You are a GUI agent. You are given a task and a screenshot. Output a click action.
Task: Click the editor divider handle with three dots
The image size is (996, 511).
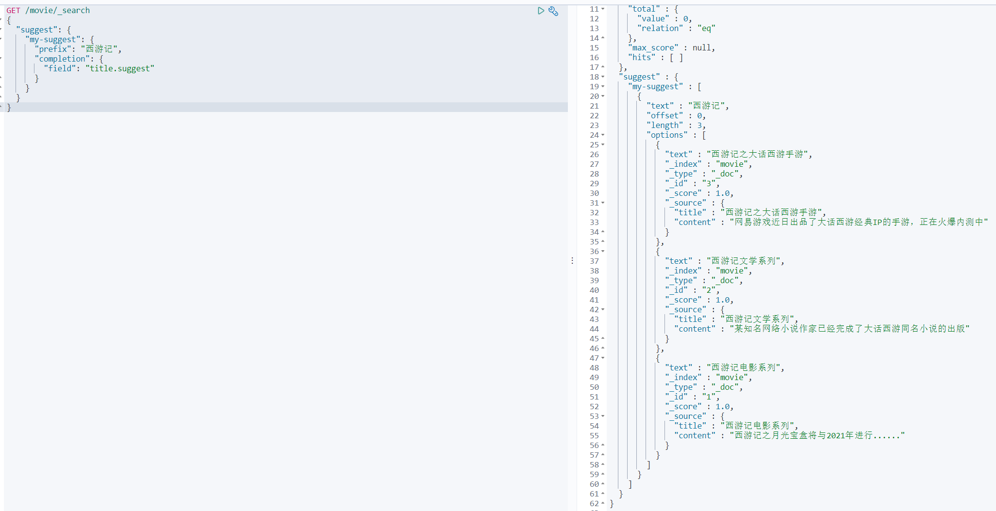pyautogui.click(x=572, y=261)
